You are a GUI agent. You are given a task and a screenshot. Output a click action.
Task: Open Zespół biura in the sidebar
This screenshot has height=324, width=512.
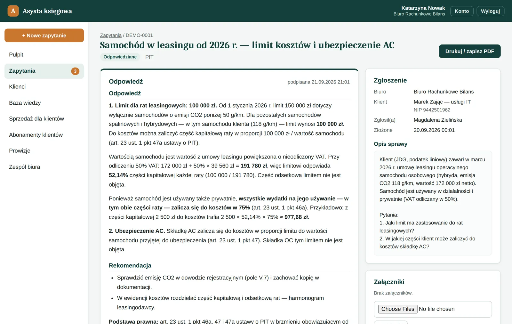click(44, 167)
